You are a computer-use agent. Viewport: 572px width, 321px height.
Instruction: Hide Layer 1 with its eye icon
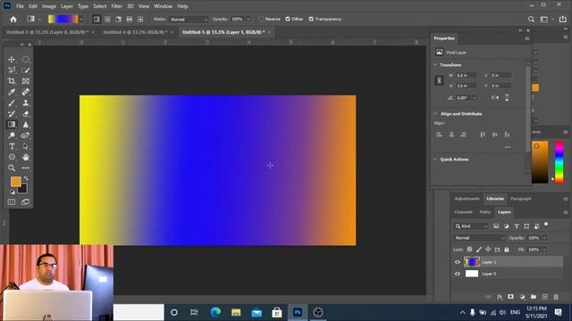[458, 262]
